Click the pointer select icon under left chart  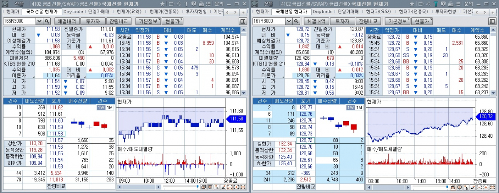[217, 187]
